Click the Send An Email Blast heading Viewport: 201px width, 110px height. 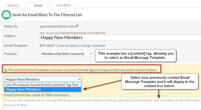coord(47,15)
